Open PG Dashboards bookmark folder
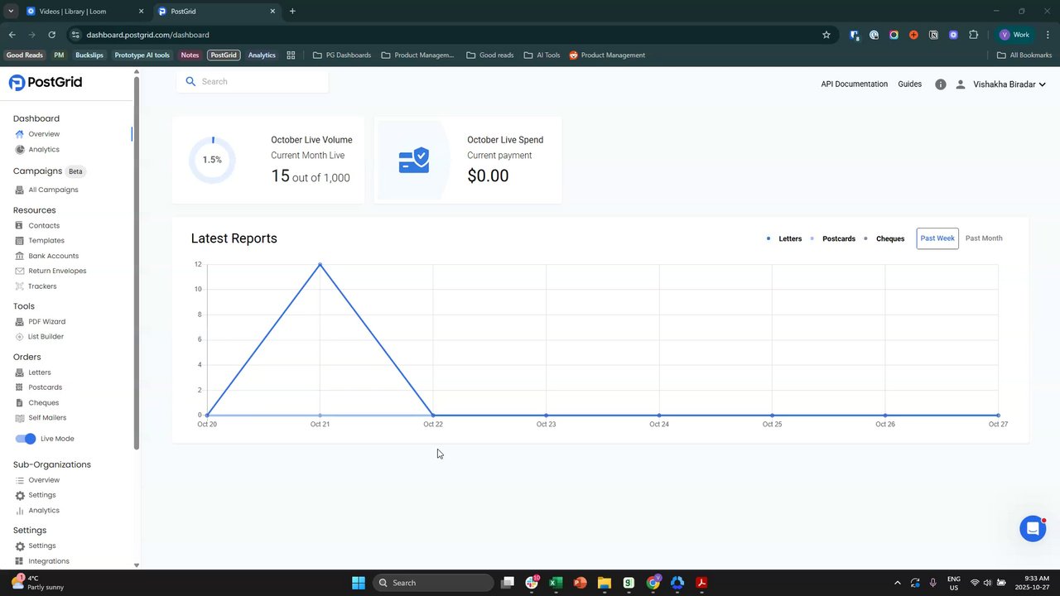The image size is (1060, 596). click(342, 55)
